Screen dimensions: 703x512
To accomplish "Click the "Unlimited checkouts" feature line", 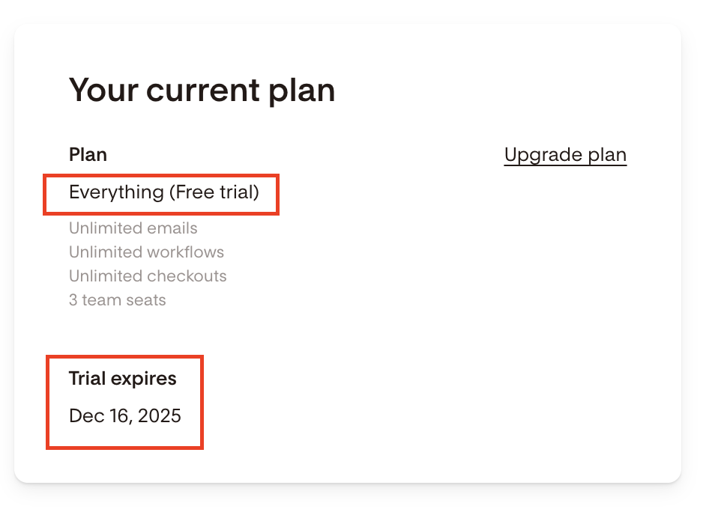I will (x=148, y=276).
